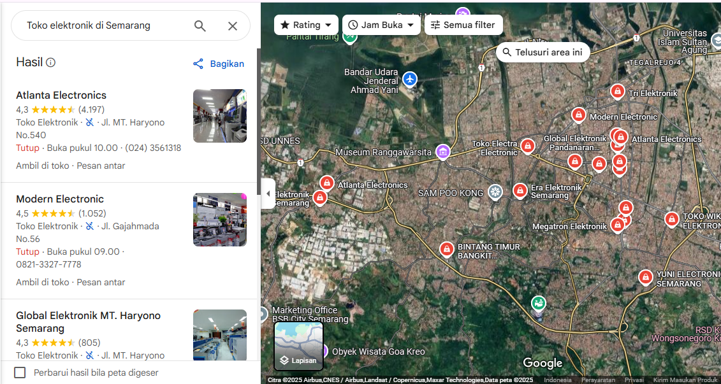This screenshot has height=384, width=721.
Task: Click the clock icon on Jam Buka chip
Action: (x=353, y=25)
